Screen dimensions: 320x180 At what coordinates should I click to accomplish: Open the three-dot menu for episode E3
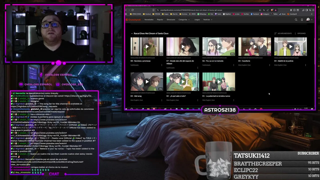tap(162, 100)
